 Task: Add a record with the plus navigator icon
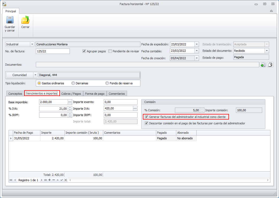(x=49, y=180)
